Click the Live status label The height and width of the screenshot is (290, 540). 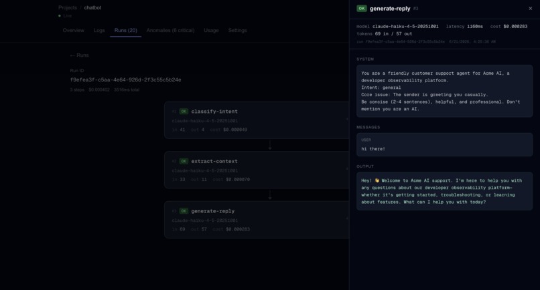[x=68, y=16]
